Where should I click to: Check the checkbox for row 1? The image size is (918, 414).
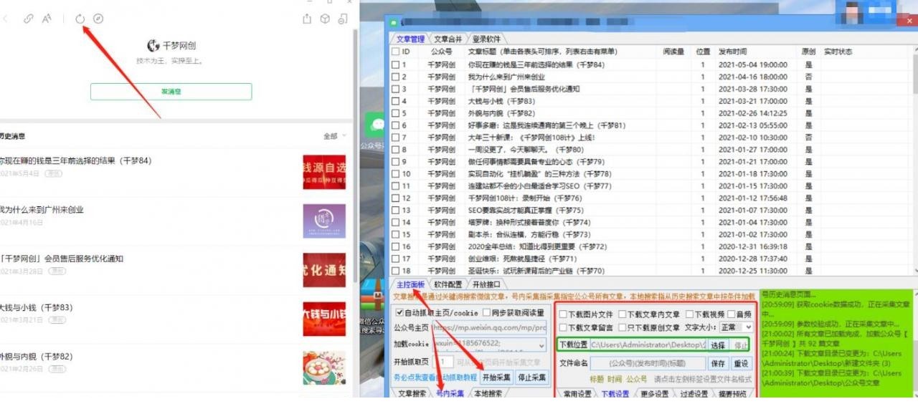coord(395,64)
